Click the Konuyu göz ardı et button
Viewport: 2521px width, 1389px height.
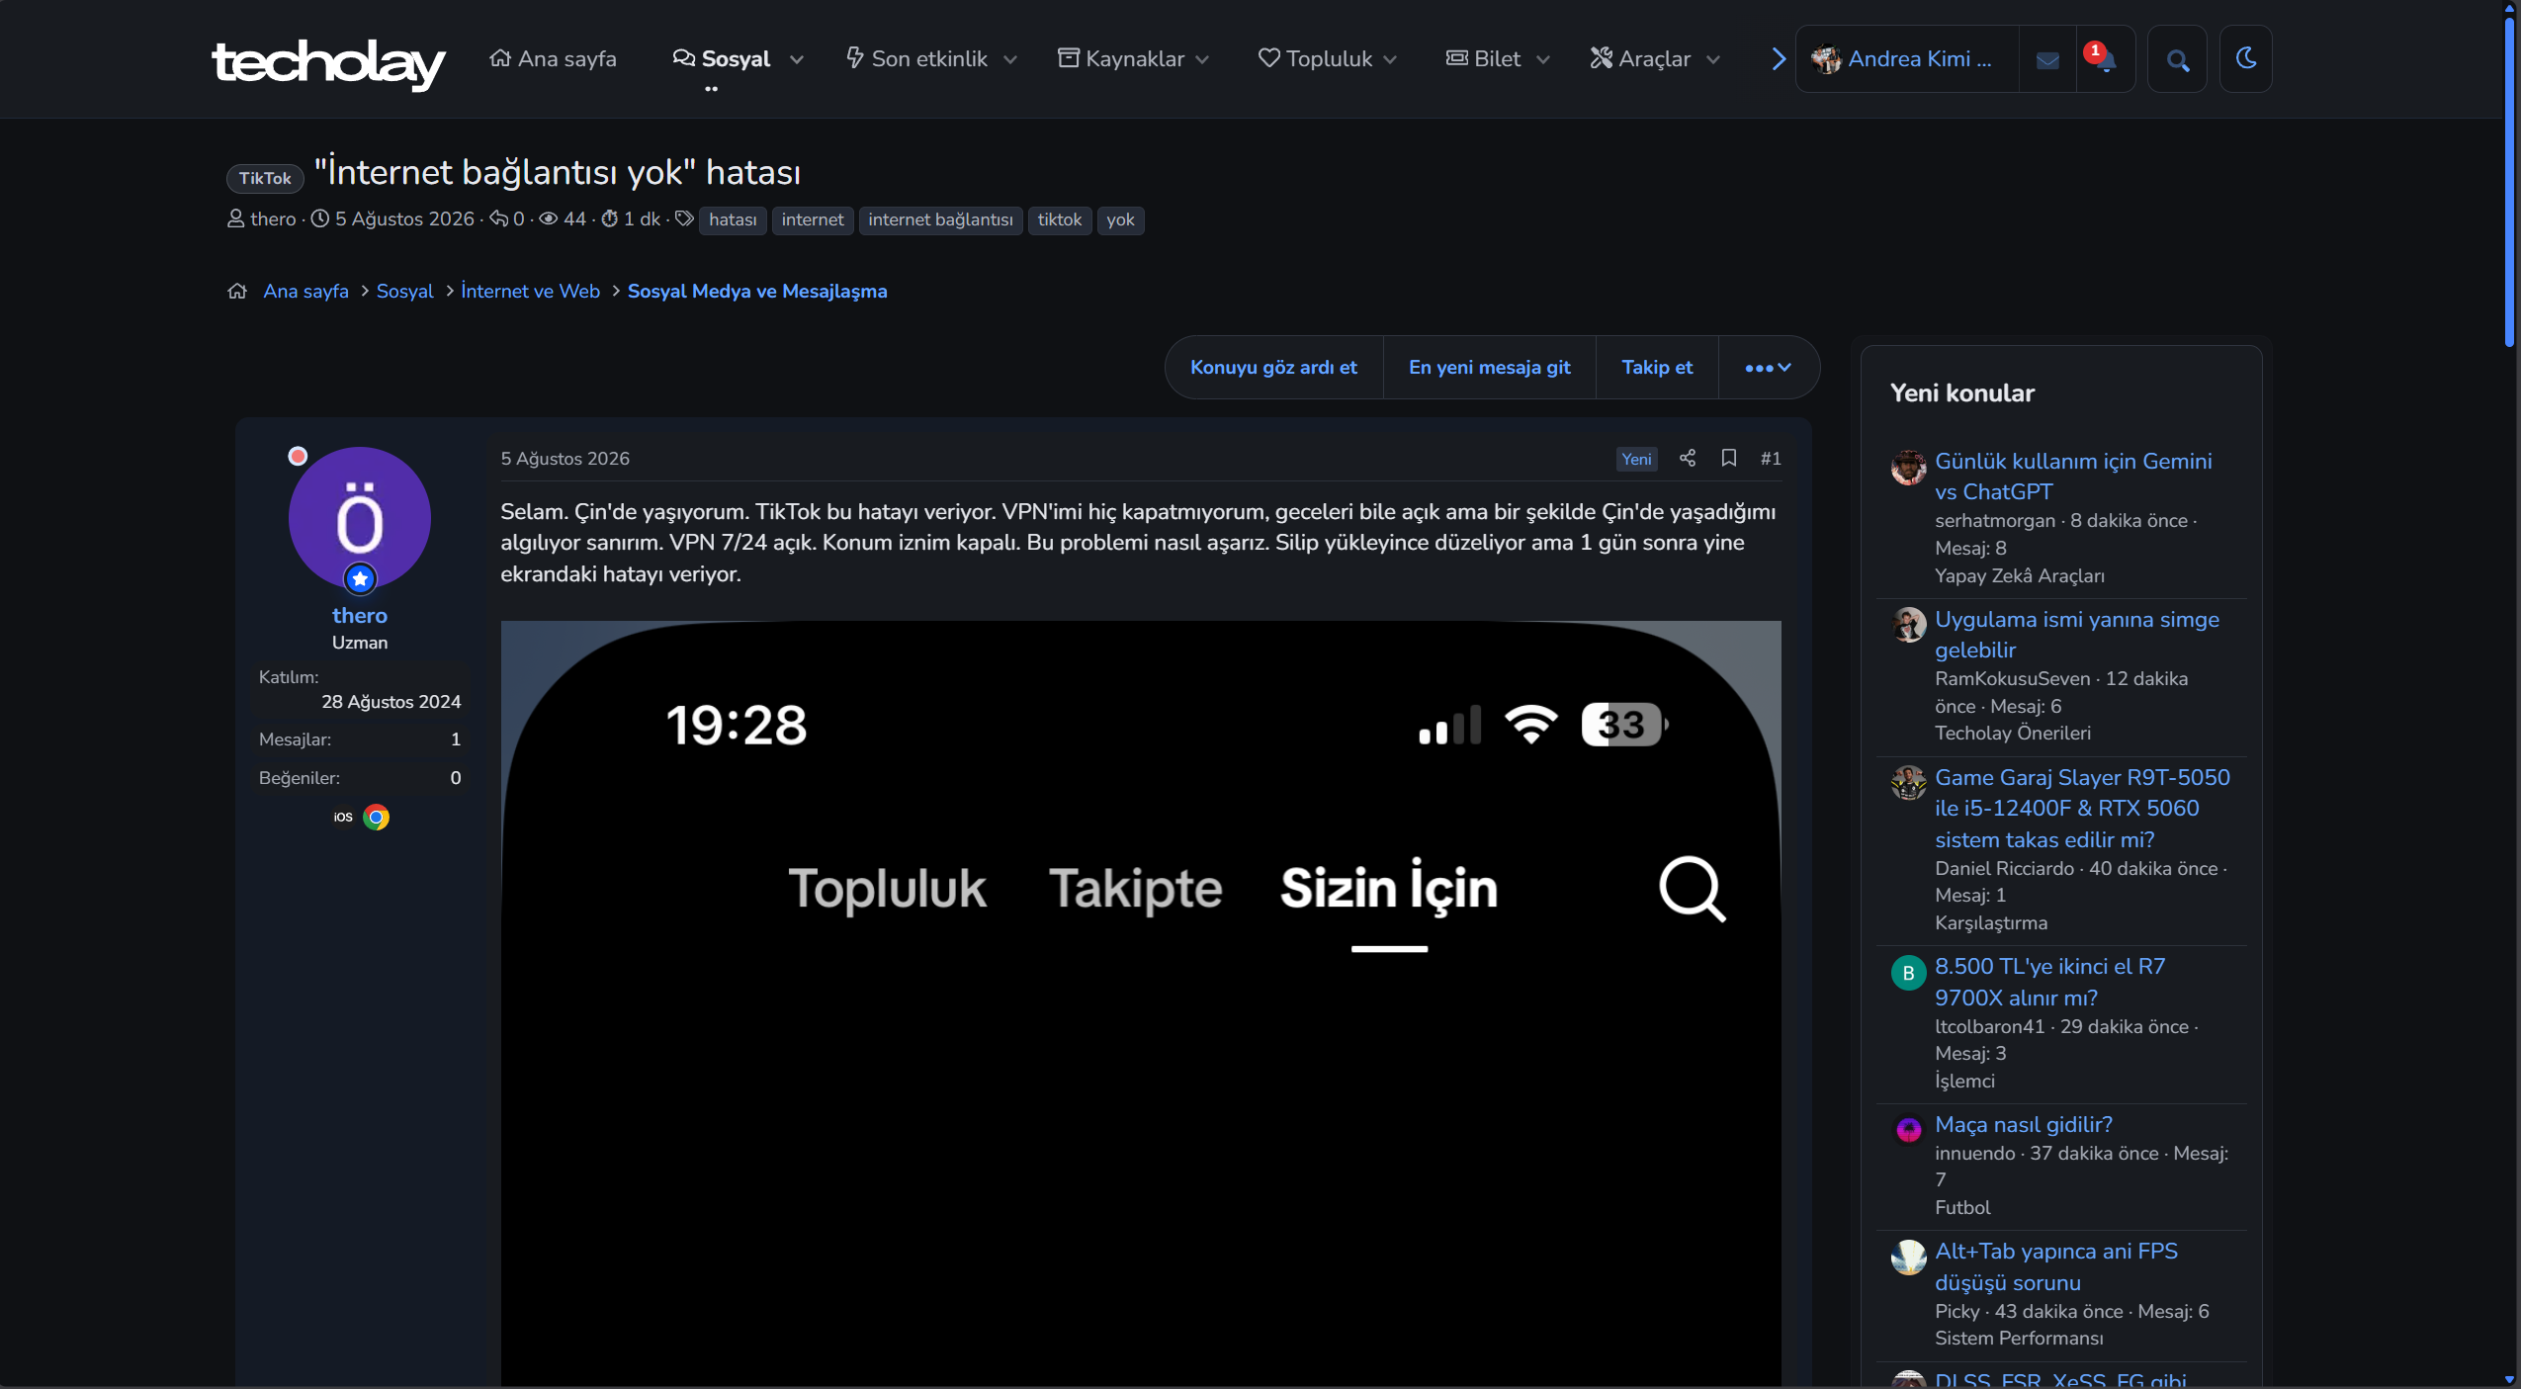[1273, 368]
